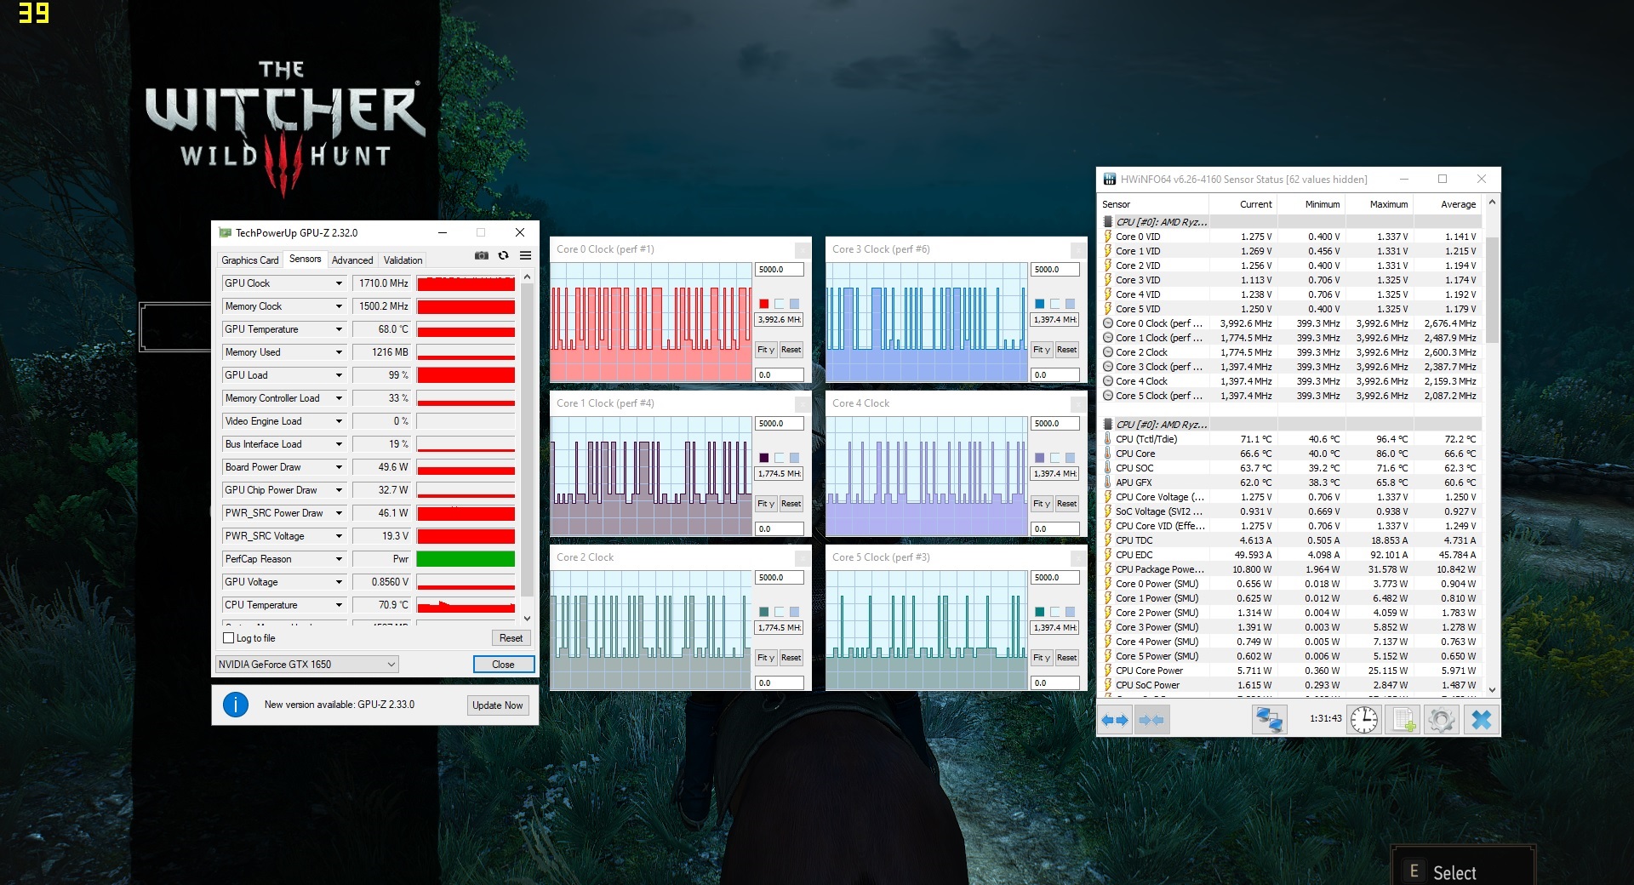Go to the Validation tab
This screenshot has height=885, width=1634.
(403, 260)
